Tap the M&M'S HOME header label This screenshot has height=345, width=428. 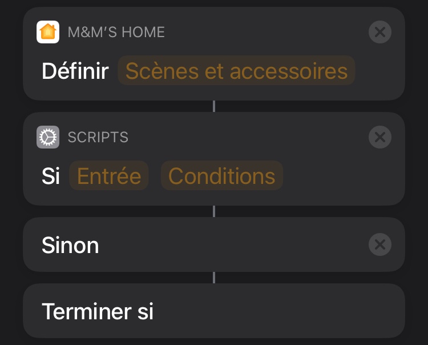(x=116, y=33)
